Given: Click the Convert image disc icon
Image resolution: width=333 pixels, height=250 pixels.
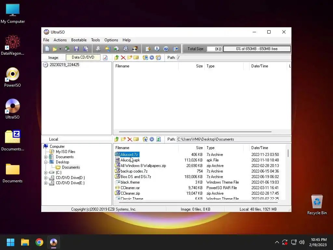Looking at the screenshot, I should (117, 49).
